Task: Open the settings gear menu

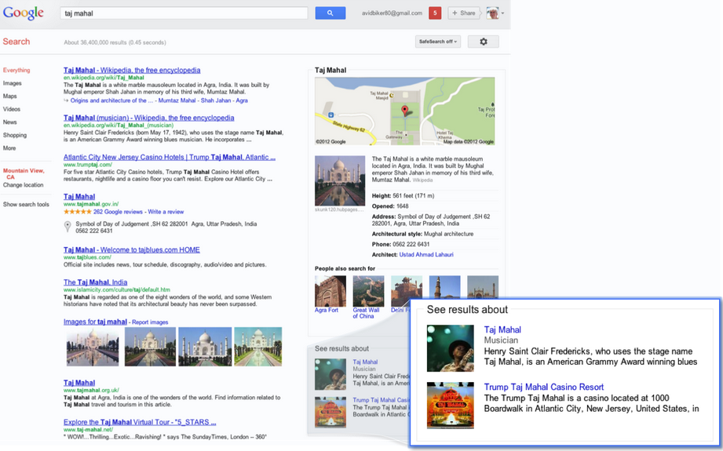Action: coord(483,42)
